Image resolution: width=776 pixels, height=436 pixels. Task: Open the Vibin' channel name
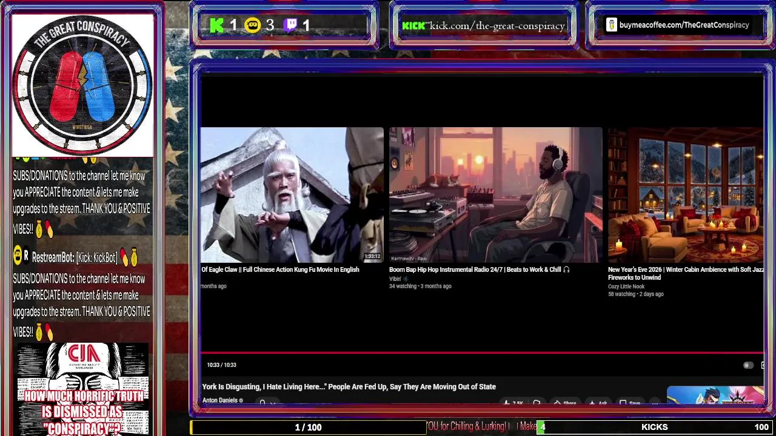[395, 279]
